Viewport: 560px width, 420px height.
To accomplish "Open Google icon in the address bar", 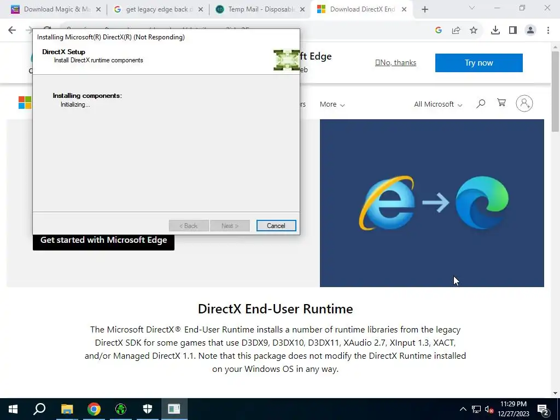I will [x=439, y=31].
